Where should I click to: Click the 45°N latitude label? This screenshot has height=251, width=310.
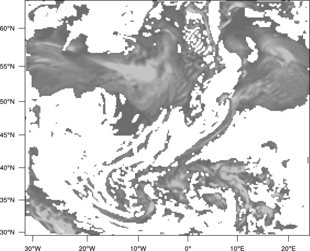click(x=7, y=135)
